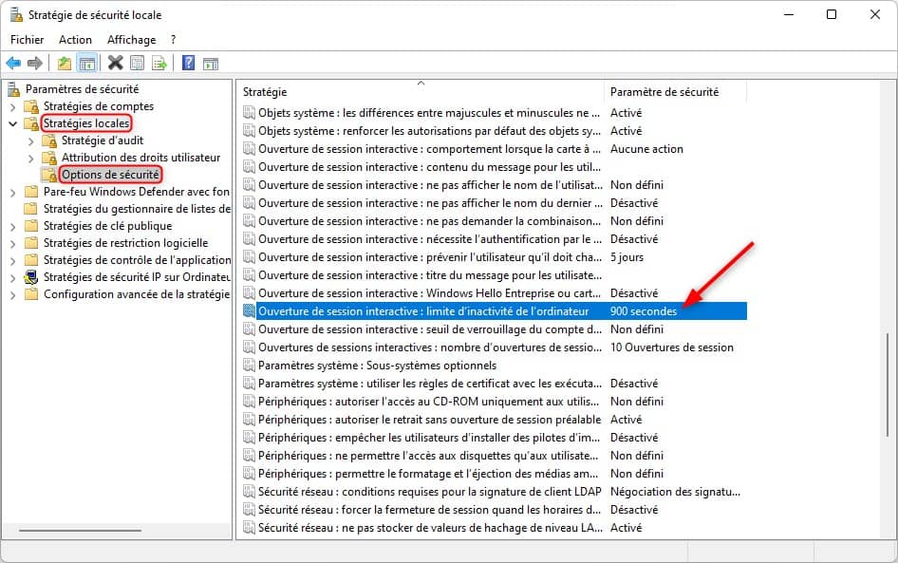Screen dimensions: 898x563
Task: Click the Pare-feu Windows Defender folder icon
Action: click(x=31, y=191)
